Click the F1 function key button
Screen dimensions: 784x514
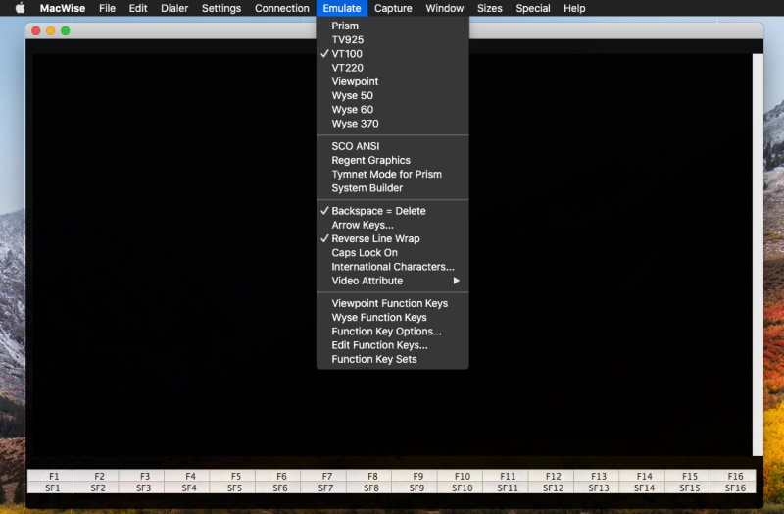click(x=51, y=476)
